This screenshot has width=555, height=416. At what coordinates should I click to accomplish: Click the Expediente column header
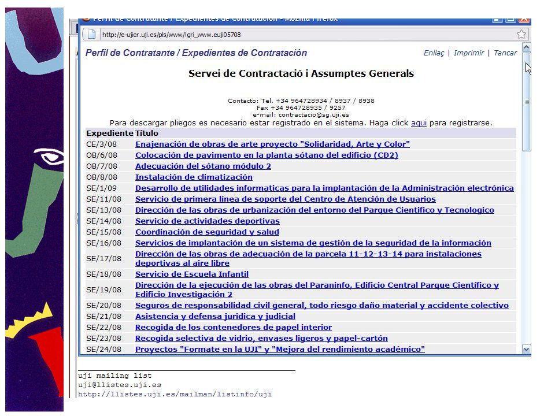(110, 133)
